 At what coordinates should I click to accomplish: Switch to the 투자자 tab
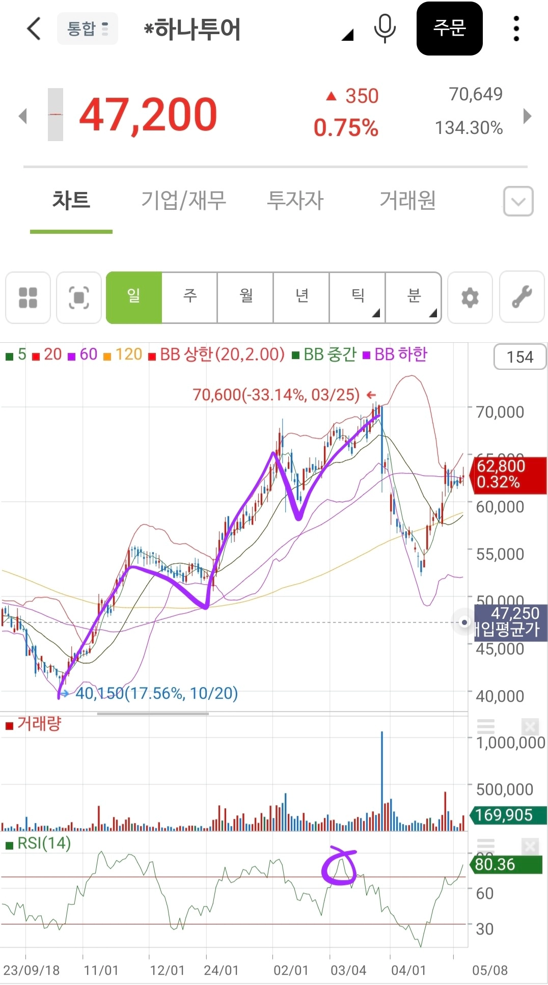[295, 200]
